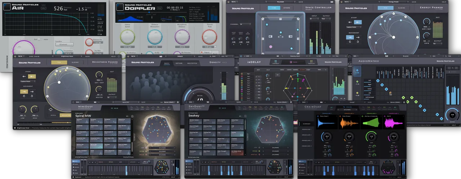Click the highlighted Movement icon in Energy Panner
The image size is (461, 179).
click(350, 37)
